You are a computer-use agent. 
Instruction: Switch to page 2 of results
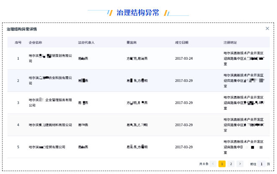point(231,164)
